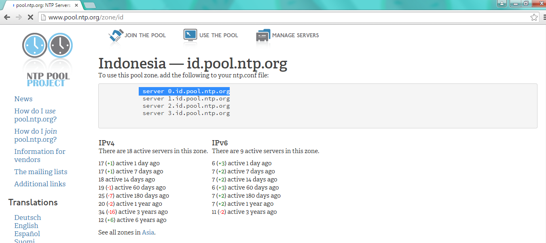Click '6 (+3) active 1 day ago' row
Viewport: 546px width, 243px height.
(242, 163)
